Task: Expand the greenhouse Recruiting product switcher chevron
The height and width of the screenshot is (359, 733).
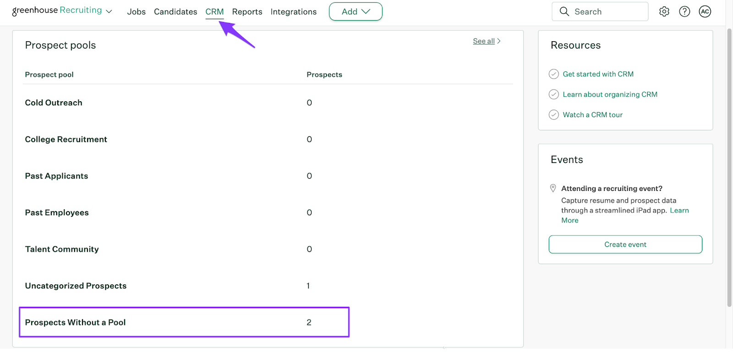Action: tap(109, 11)
